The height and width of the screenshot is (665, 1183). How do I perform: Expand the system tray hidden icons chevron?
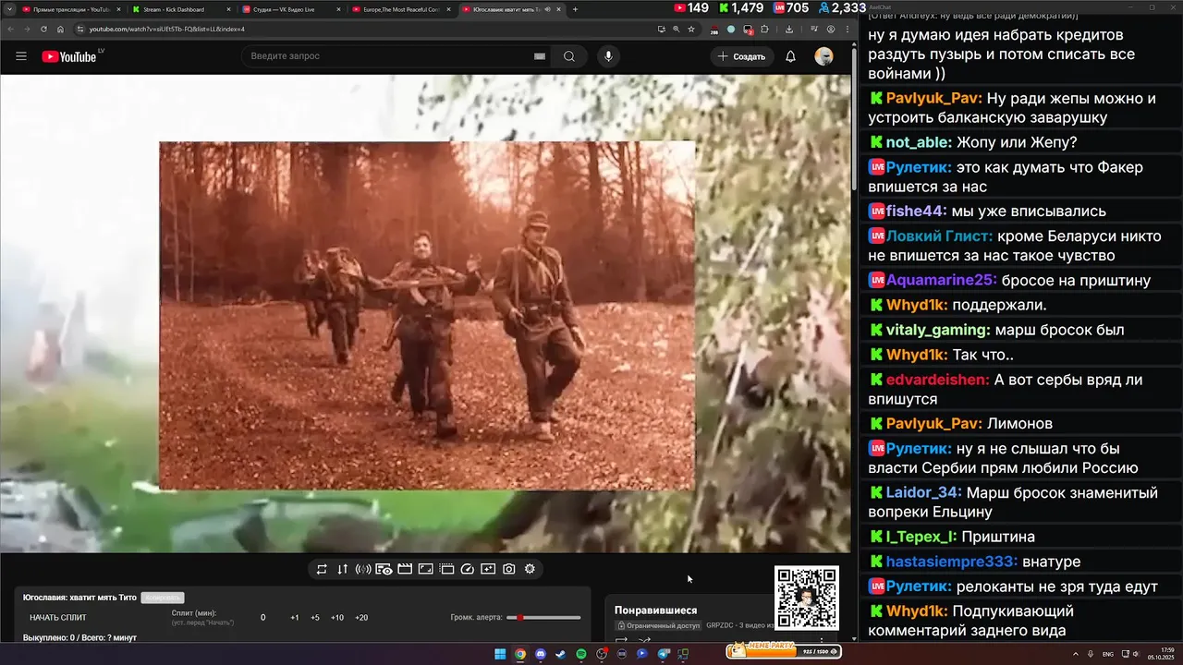tap(1075, 654)
